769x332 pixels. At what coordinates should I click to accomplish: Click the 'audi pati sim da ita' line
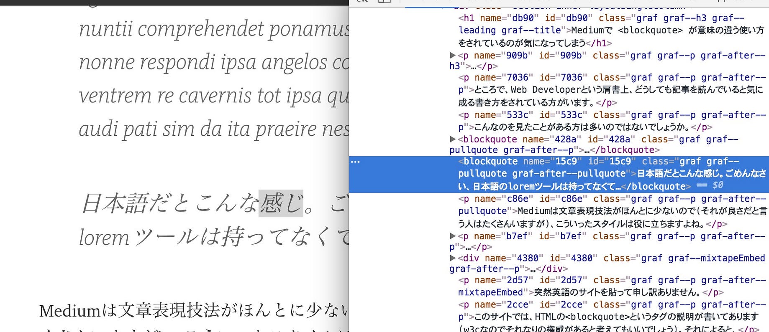pos(214,129)
